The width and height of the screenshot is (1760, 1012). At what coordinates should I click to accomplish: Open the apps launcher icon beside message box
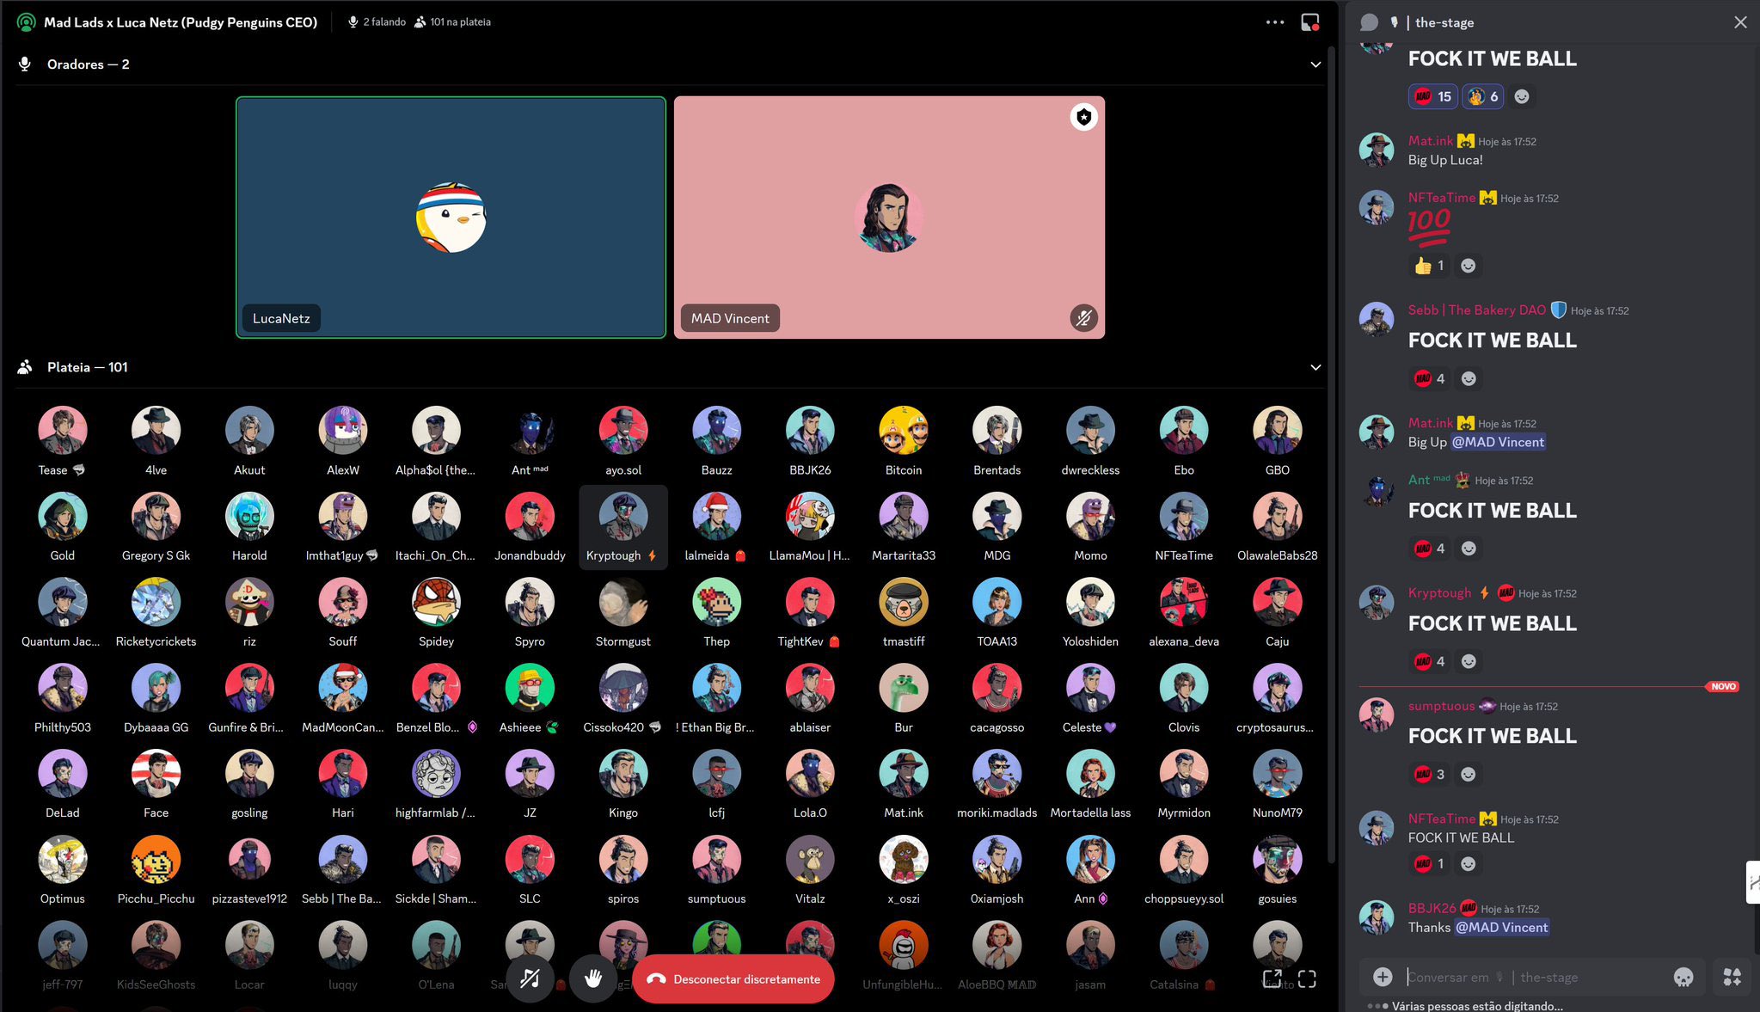click(x=1732, y=977)
